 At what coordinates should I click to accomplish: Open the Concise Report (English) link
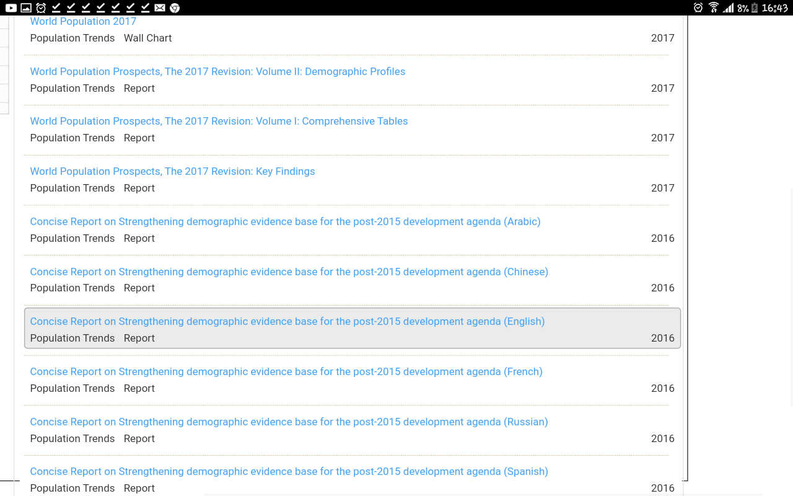click(x=287, y=322)
